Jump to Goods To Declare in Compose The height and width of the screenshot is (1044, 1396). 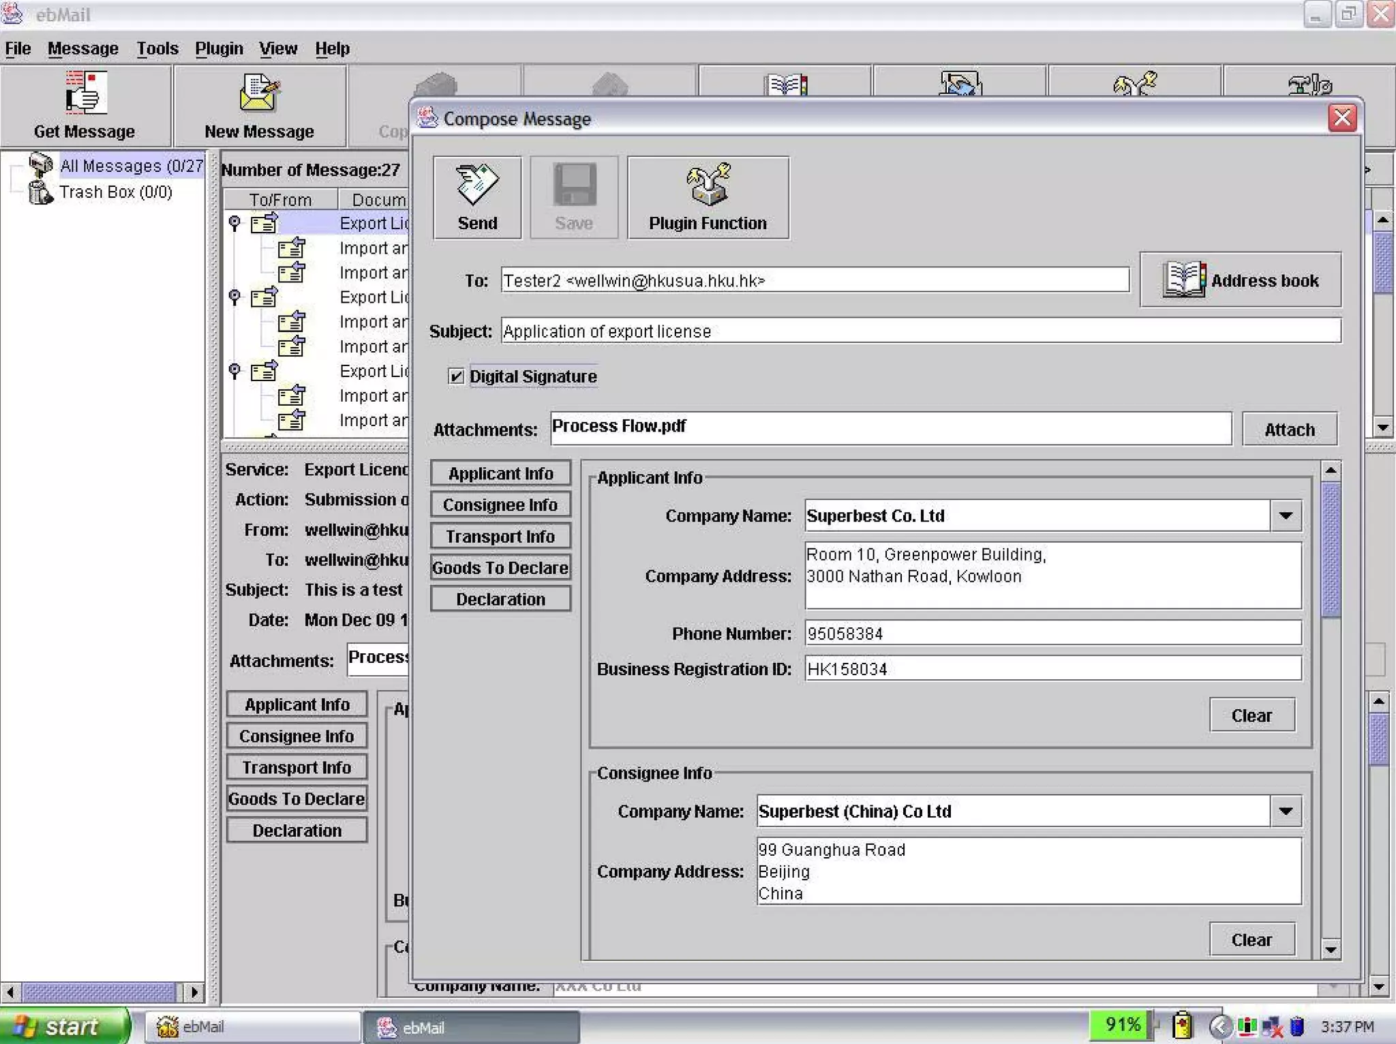(500, 568)
